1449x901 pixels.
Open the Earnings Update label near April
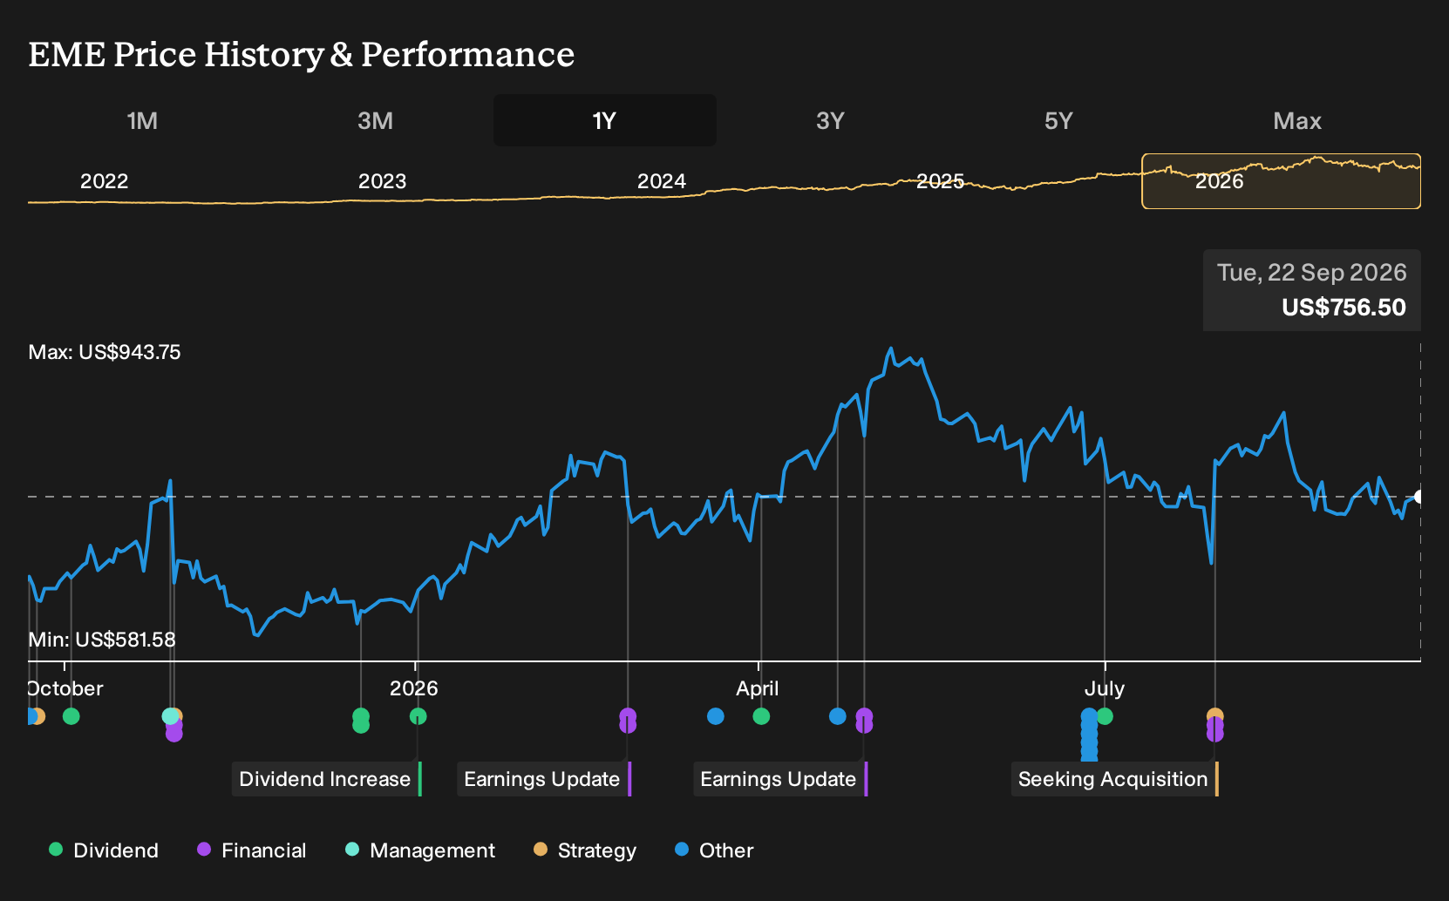click(780, 779)
